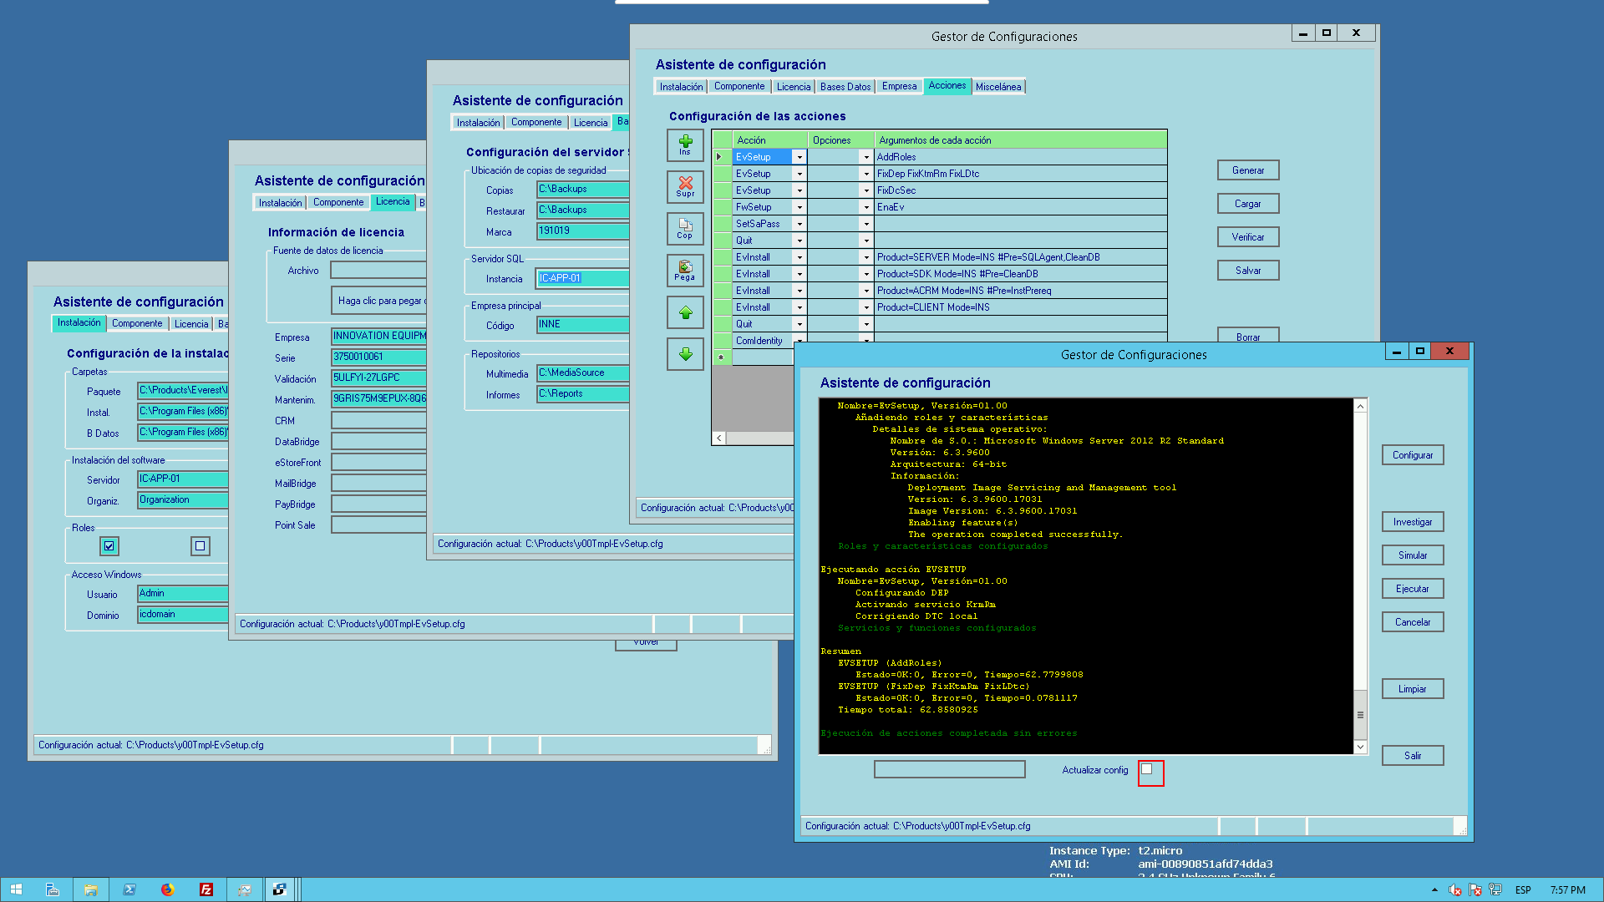The image size is (1604, 902).
Task: Click the Generar button
Action: click(1248, 170)
